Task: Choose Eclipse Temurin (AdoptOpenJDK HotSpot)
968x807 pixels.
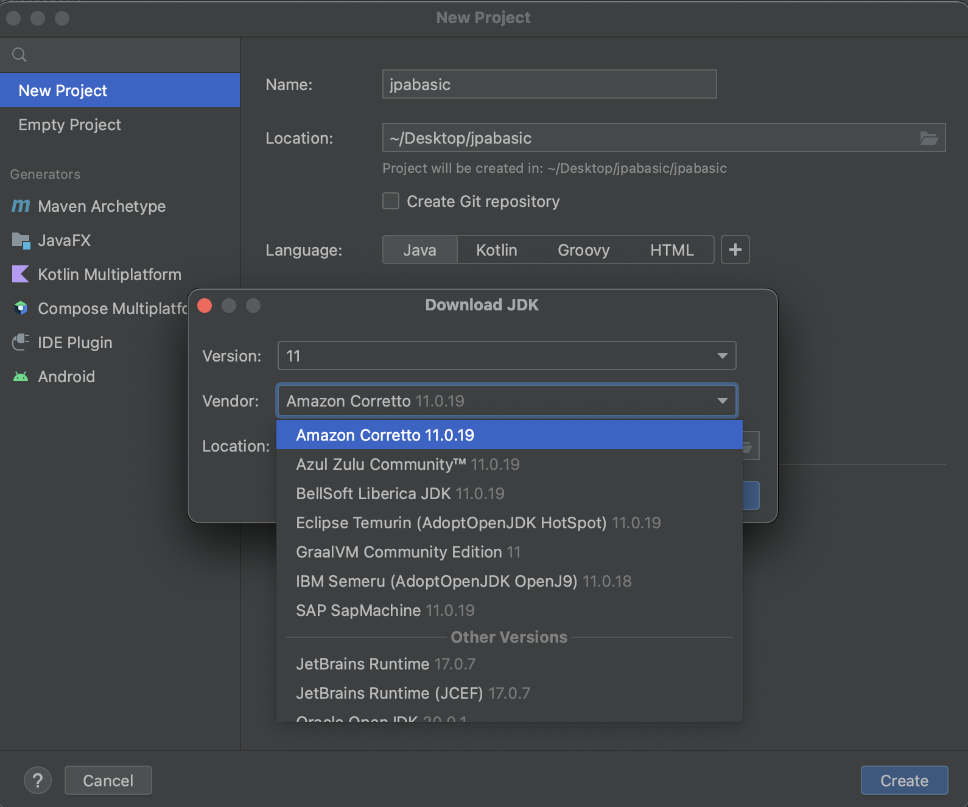Action: (x=509, y=523)
